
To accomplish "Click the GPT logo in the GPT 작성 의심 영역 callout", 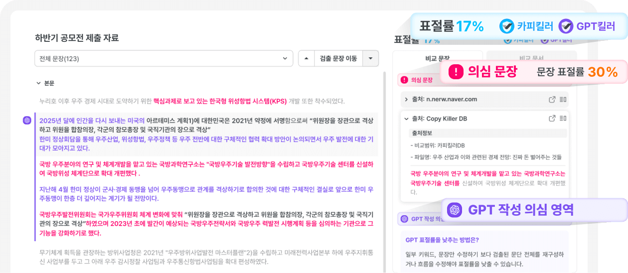I will click(x=454, y=210).
